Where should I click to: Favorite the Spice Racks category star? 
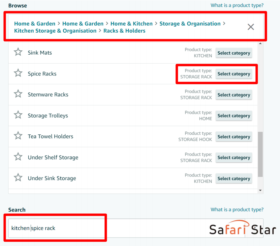[18, 73]
